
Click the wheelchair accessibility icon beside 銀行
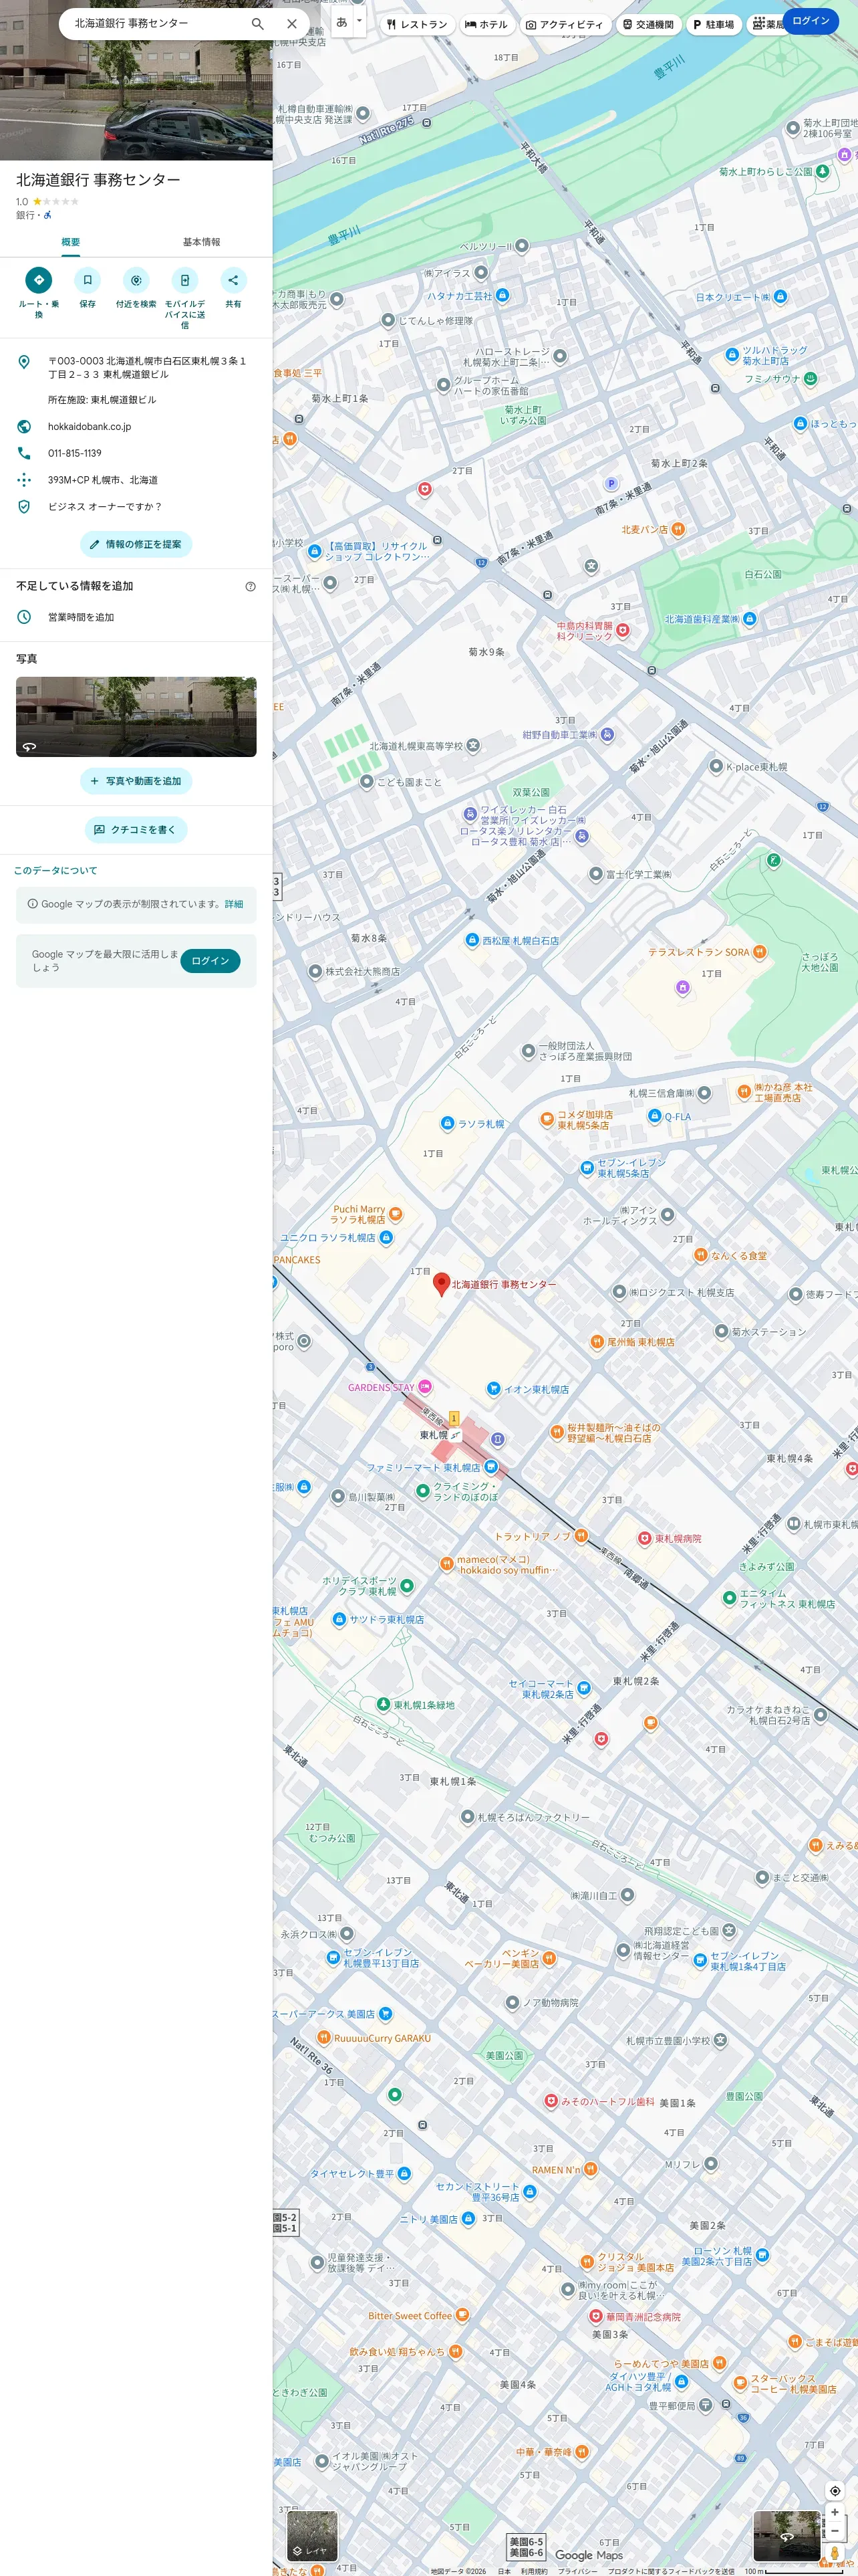(47, 215)
